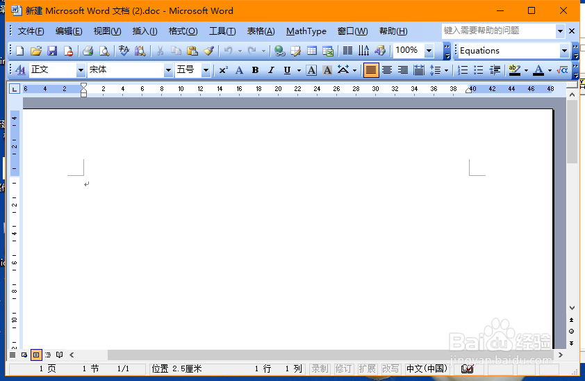585x381 pixels.
Task: Open the Drawing toolbar icon
Action: (x=380, y=51)
